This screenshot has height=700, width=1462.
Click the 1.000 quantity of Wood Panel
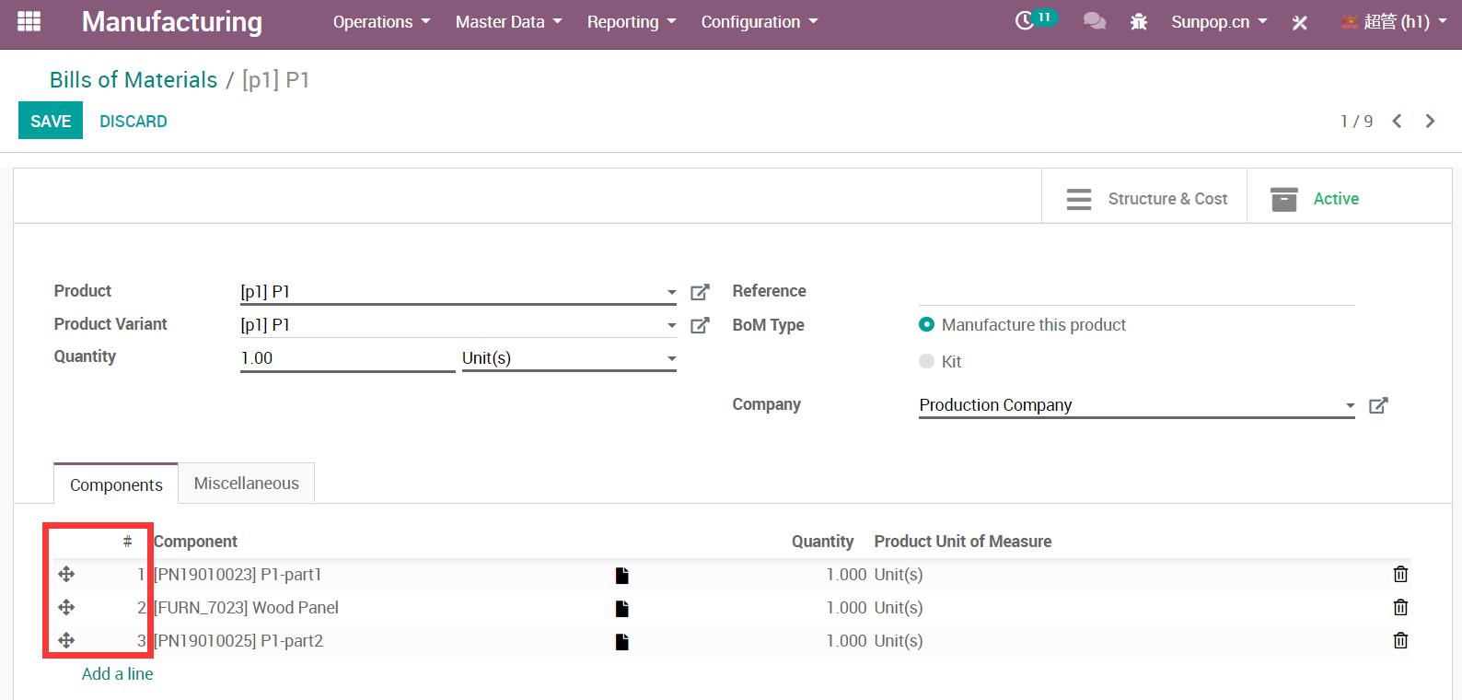tap(846, 608)
